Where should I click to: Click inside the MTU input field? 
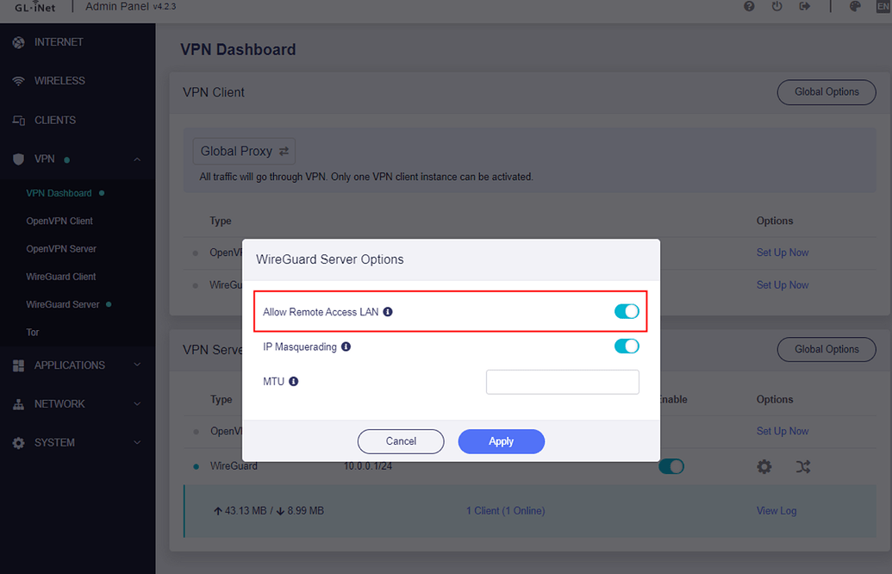click(x=562, y=381)
